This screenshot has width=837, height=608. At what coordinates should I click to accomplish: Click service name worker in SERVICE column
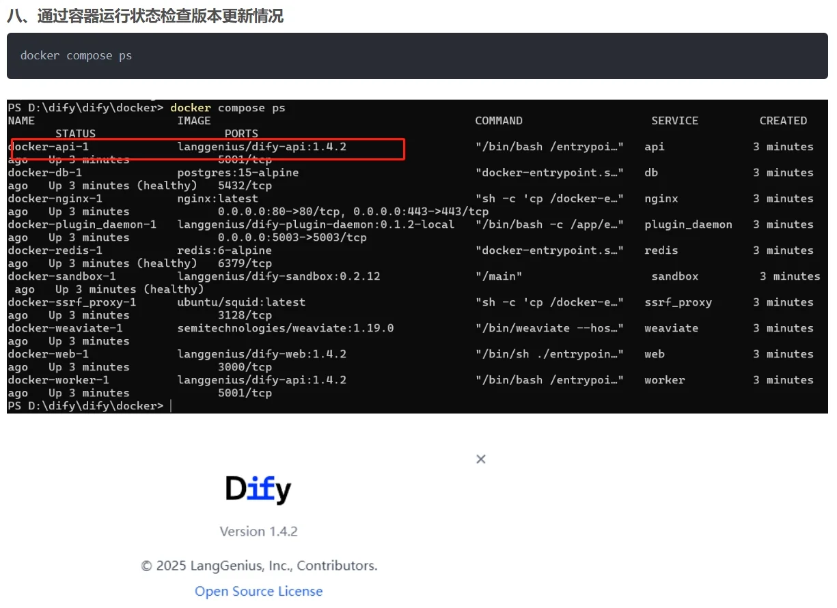(664, 380)
